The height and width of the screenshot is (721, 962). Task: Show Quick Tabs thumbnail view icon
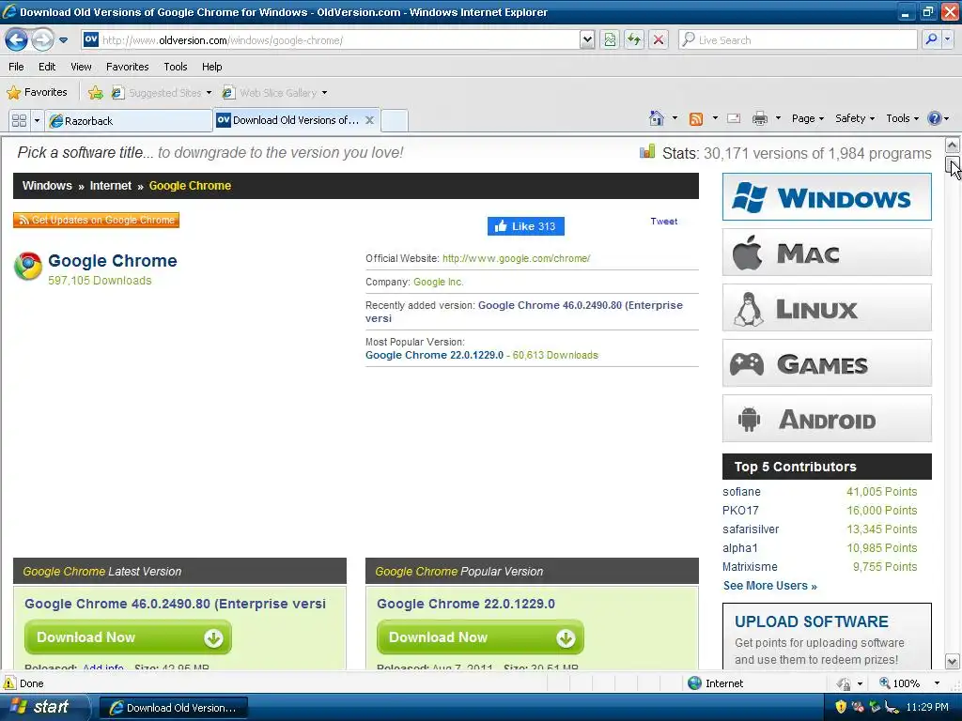tap(19, 120)
